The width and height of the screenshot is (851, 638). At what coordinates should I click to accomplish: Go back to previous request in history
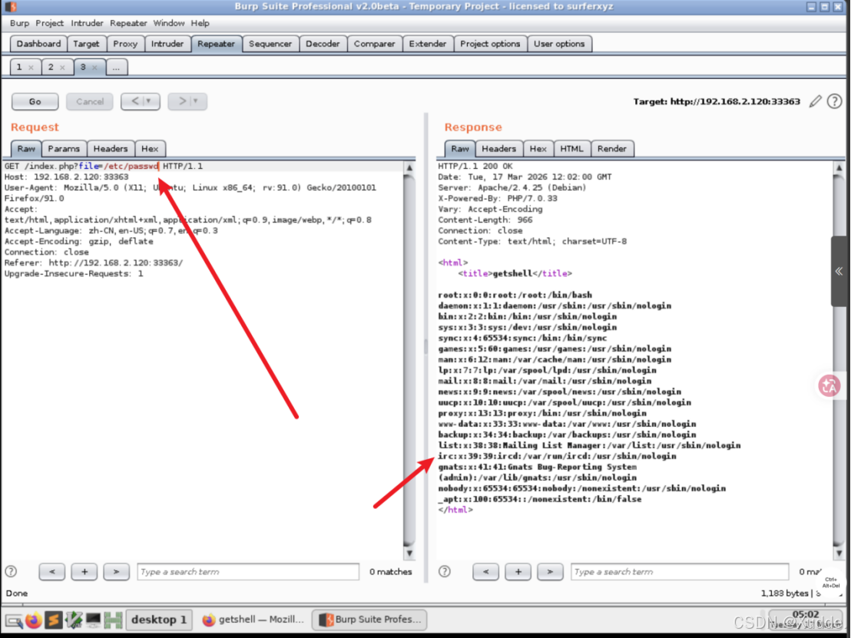coord(135,101)
